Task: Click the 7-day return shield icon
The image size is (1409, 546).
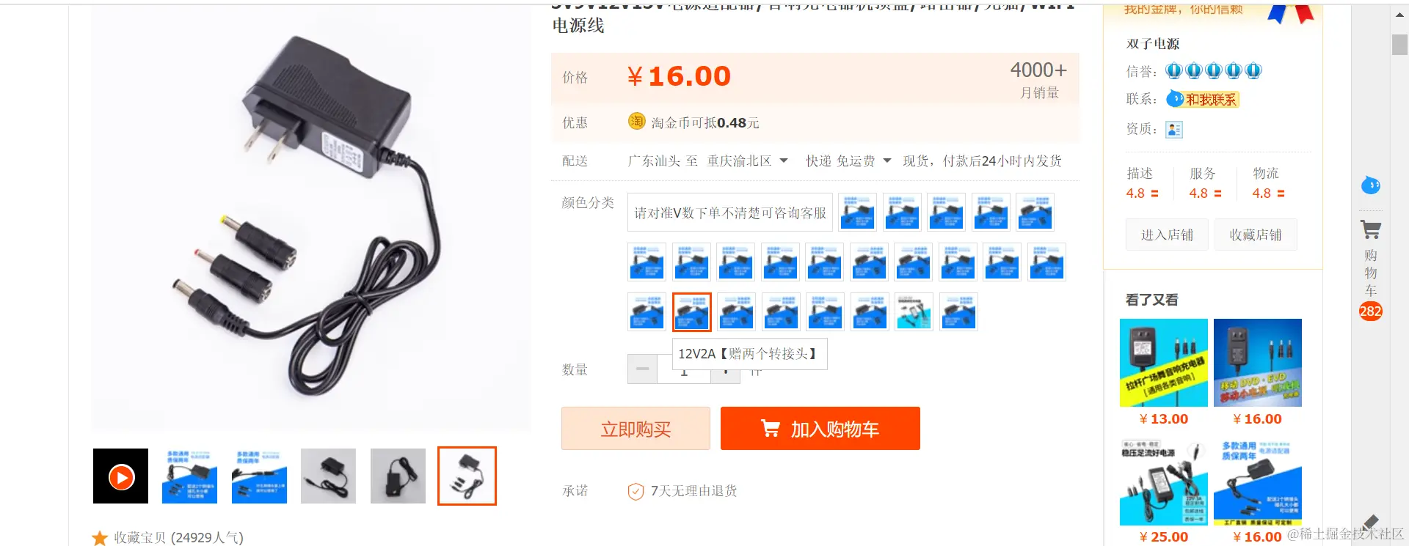Action: pyautogui.click(x=636, y=491)
